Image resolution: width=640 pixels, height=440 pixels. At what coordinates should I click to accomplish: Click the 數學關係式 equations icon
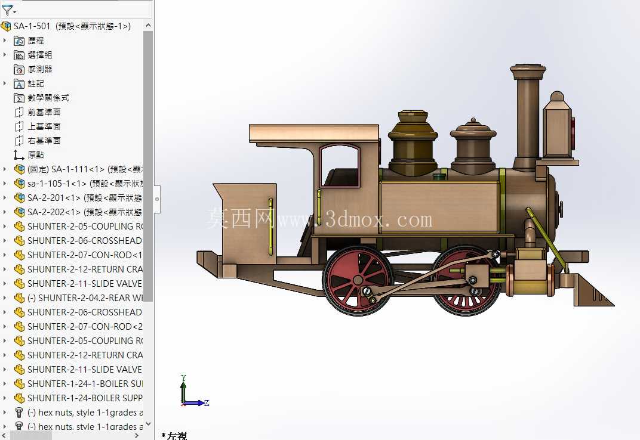point(19,98)
